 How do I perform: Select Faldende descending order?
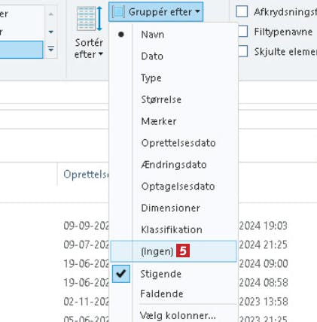[162, 293]
